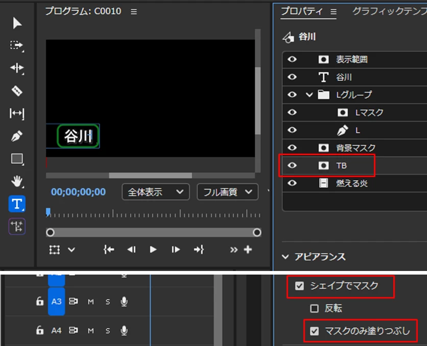Open the Properties panel menu

[x=334, y=12]
